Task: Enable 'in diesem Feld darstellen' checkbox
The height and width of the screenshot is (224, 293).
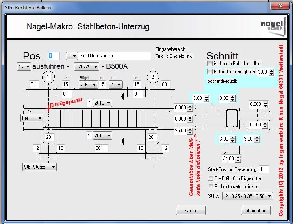Action: (x=210, y=64)
